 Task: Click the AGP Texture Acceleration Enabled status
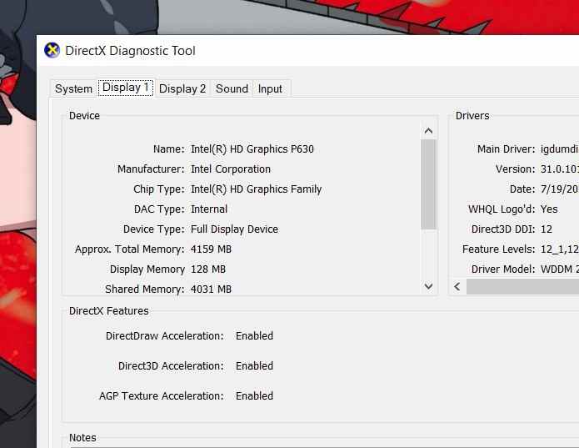(254, 396)
